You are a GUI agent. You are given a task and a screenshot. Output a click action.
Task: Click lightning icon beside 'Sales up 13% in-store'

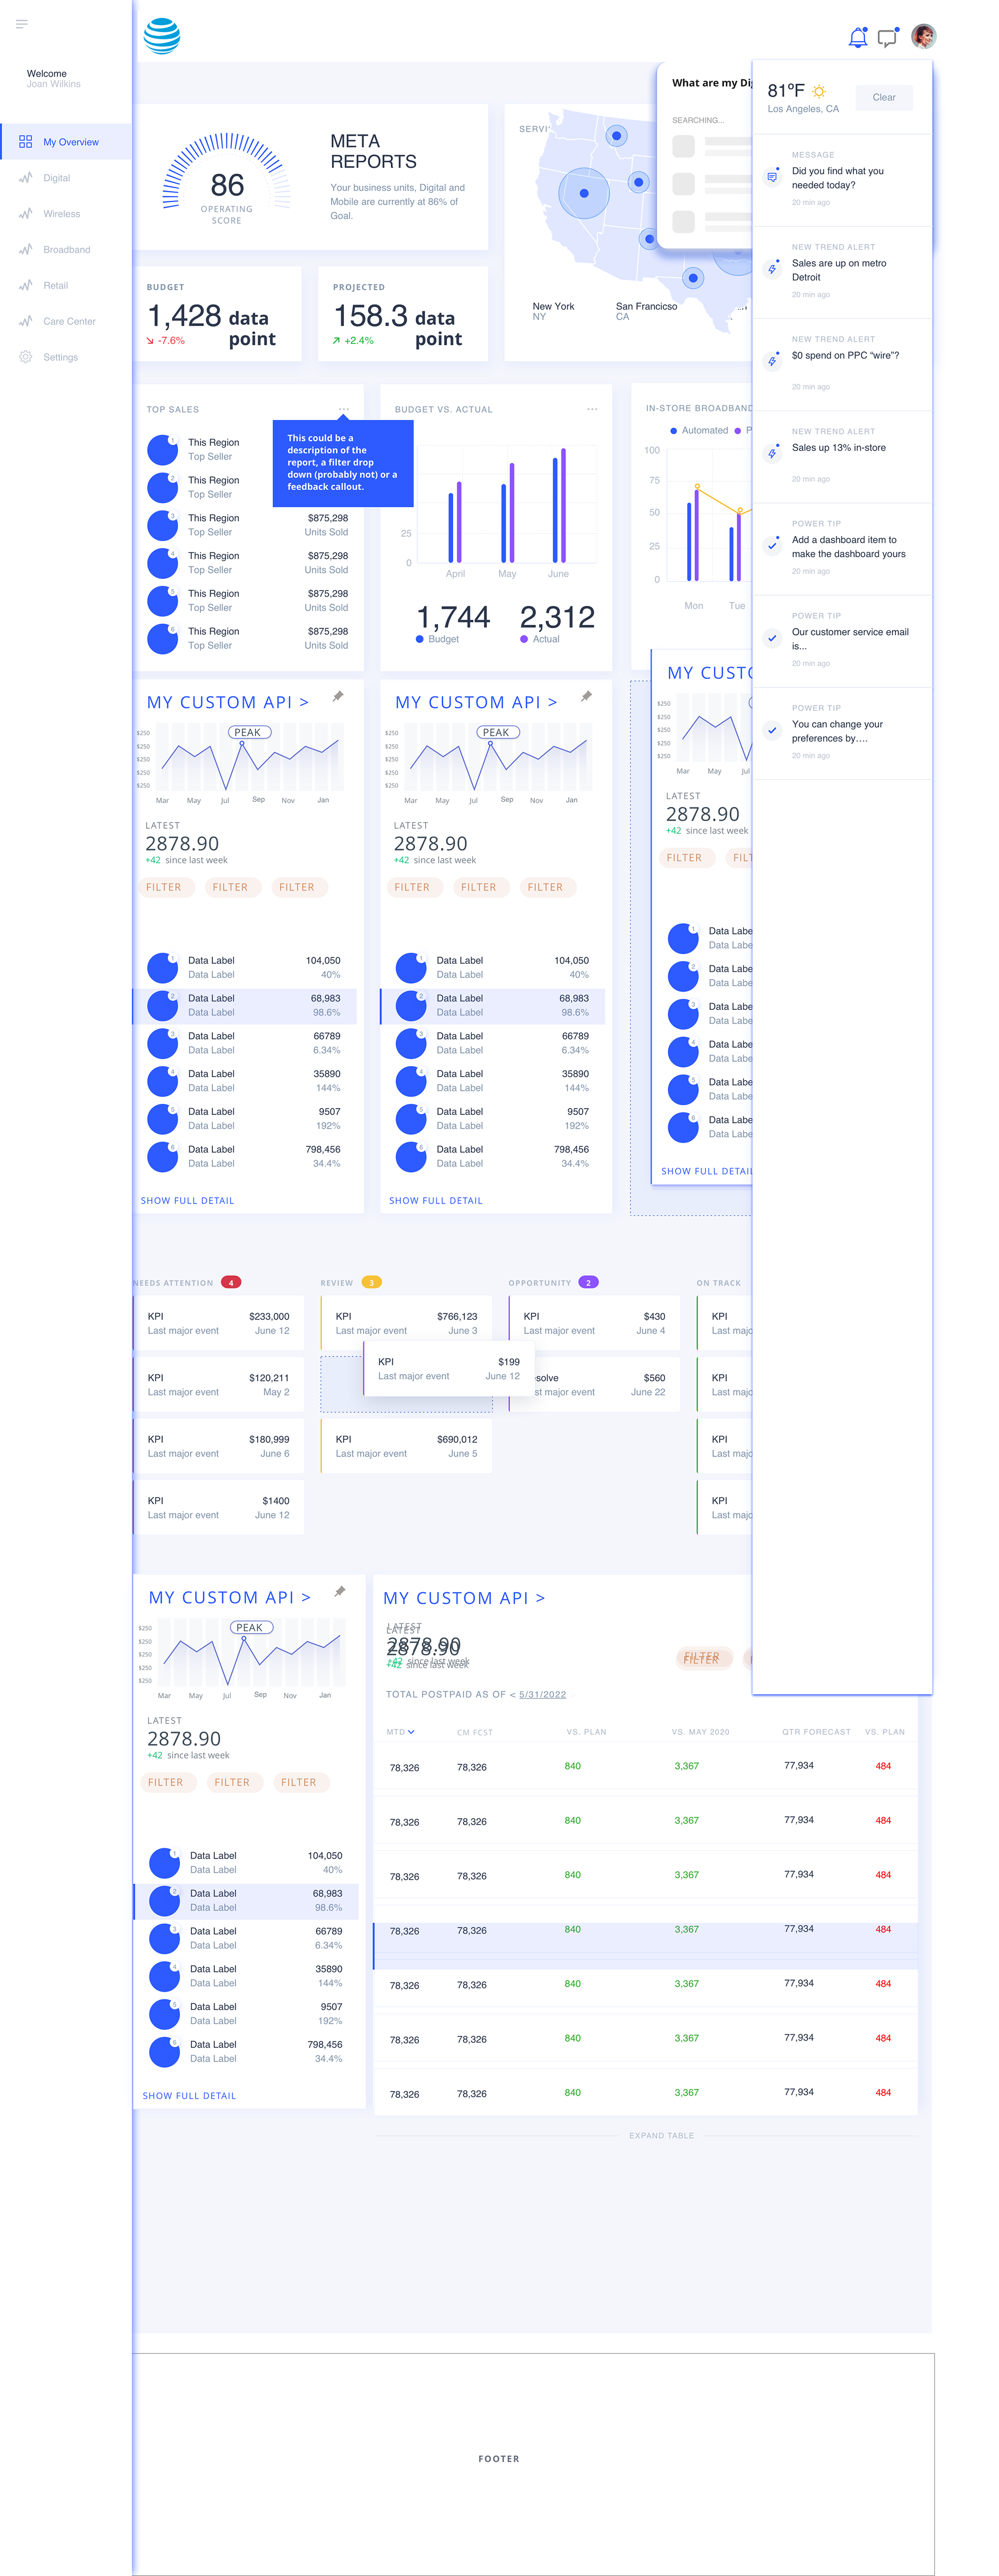[x=772, y=453]
